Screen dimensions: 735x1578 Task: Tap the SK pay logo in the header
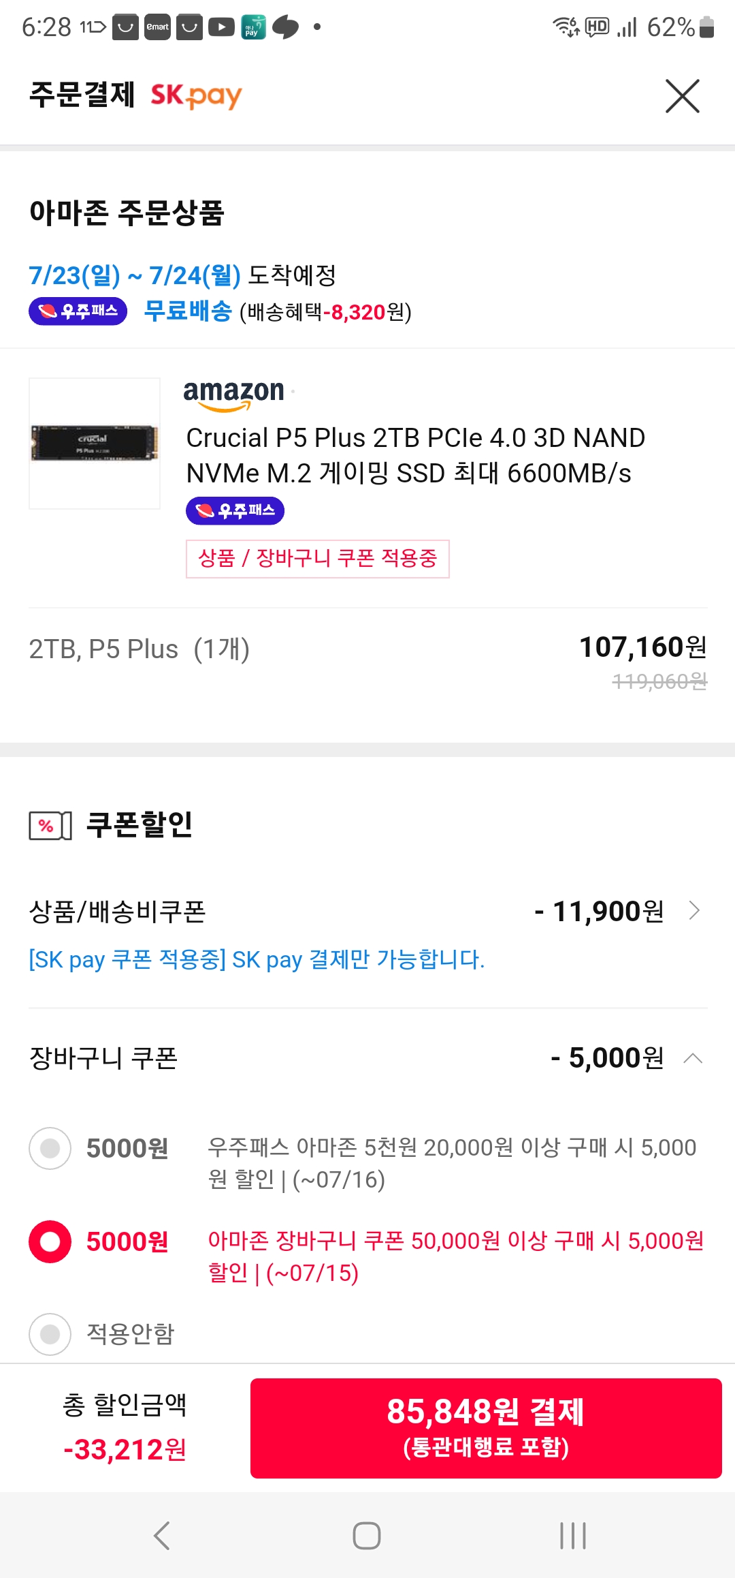[196, 95]
